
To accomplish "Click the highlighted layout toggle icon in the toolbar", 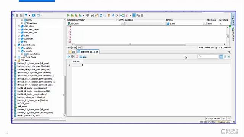I will click(x=134, y=15).
